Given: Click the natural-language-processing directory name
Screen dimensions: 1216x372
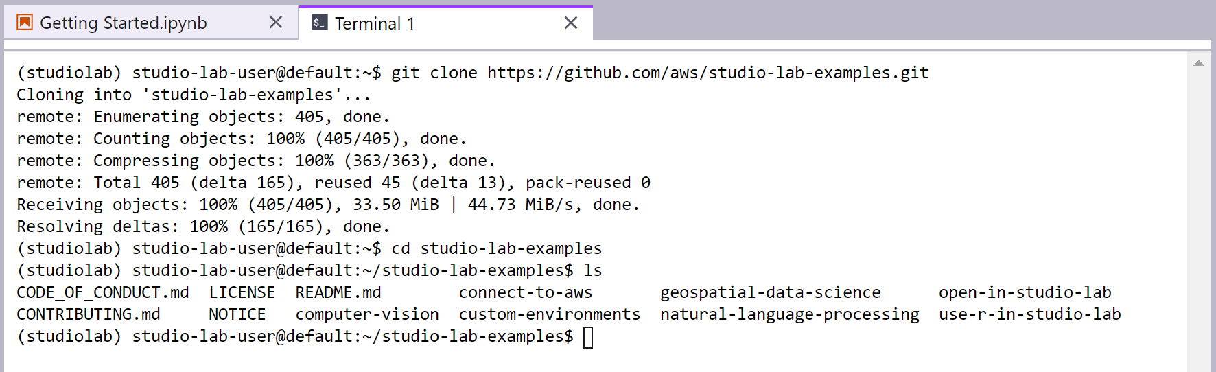Looking at the screenshot, I should 789,314.
